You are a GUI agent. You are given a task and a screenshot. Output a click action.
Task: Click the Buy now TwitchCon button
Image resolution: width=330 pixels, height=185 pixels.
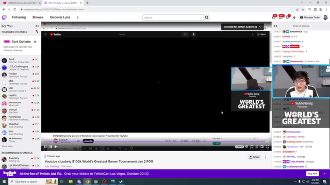[x=312, y=174]
